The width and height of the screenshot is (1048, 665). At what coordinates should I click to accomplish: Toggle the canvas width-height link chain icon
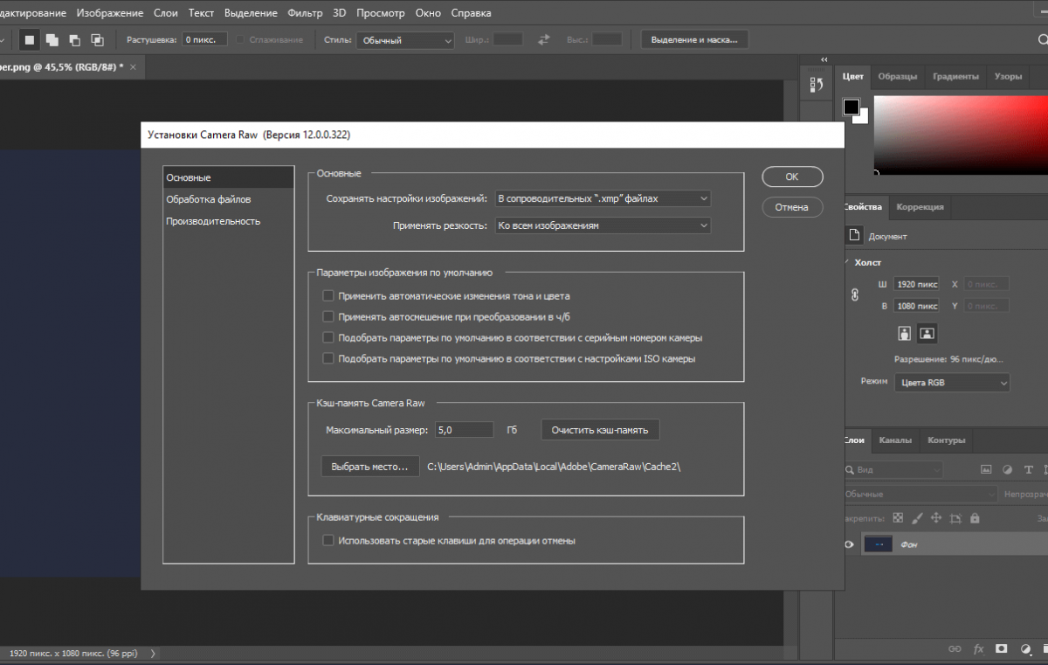coord(855,295)
